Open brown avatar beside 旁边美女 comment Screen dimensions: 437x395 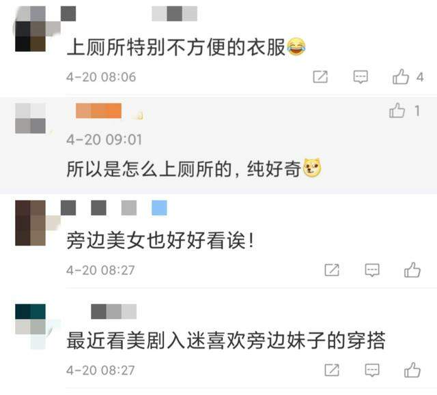tap(30, 222)
